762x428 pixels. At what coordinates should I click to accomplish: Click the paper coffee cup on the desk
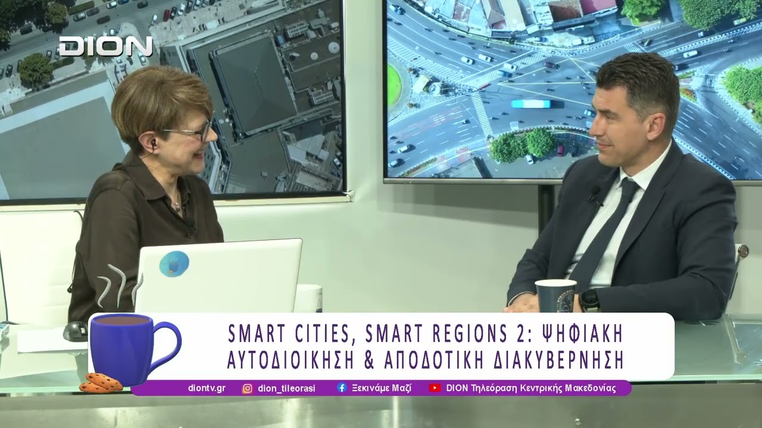[x=555, y=295]
